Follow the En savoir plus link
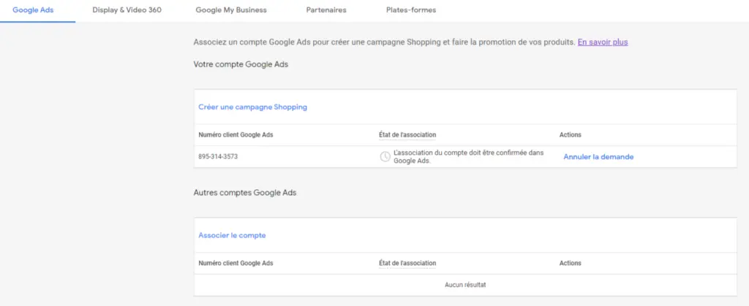Viewport: 749px width, 306px height. tap(603, 42)
